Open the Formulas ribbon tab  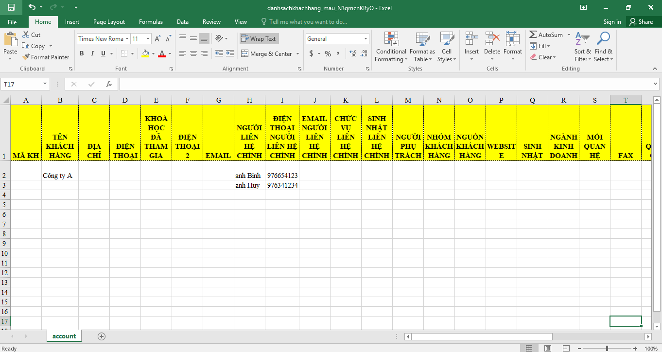click(x=151, y=22)
